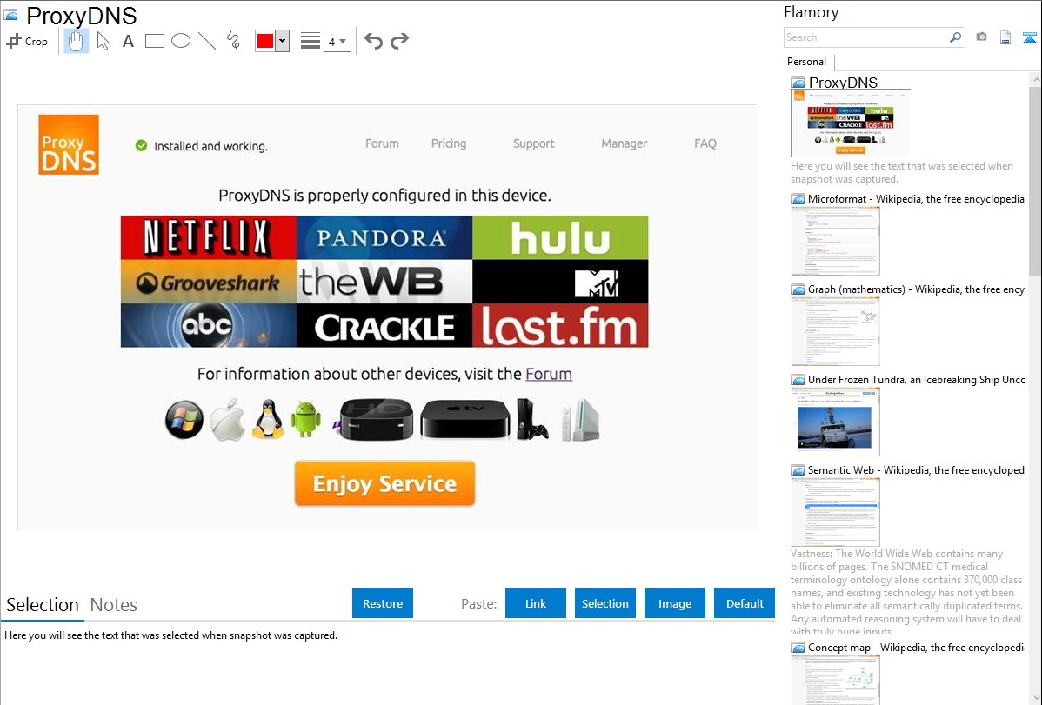1042x705 pixels.
Task: Click the Apple device icon
Action: point(227,420)
